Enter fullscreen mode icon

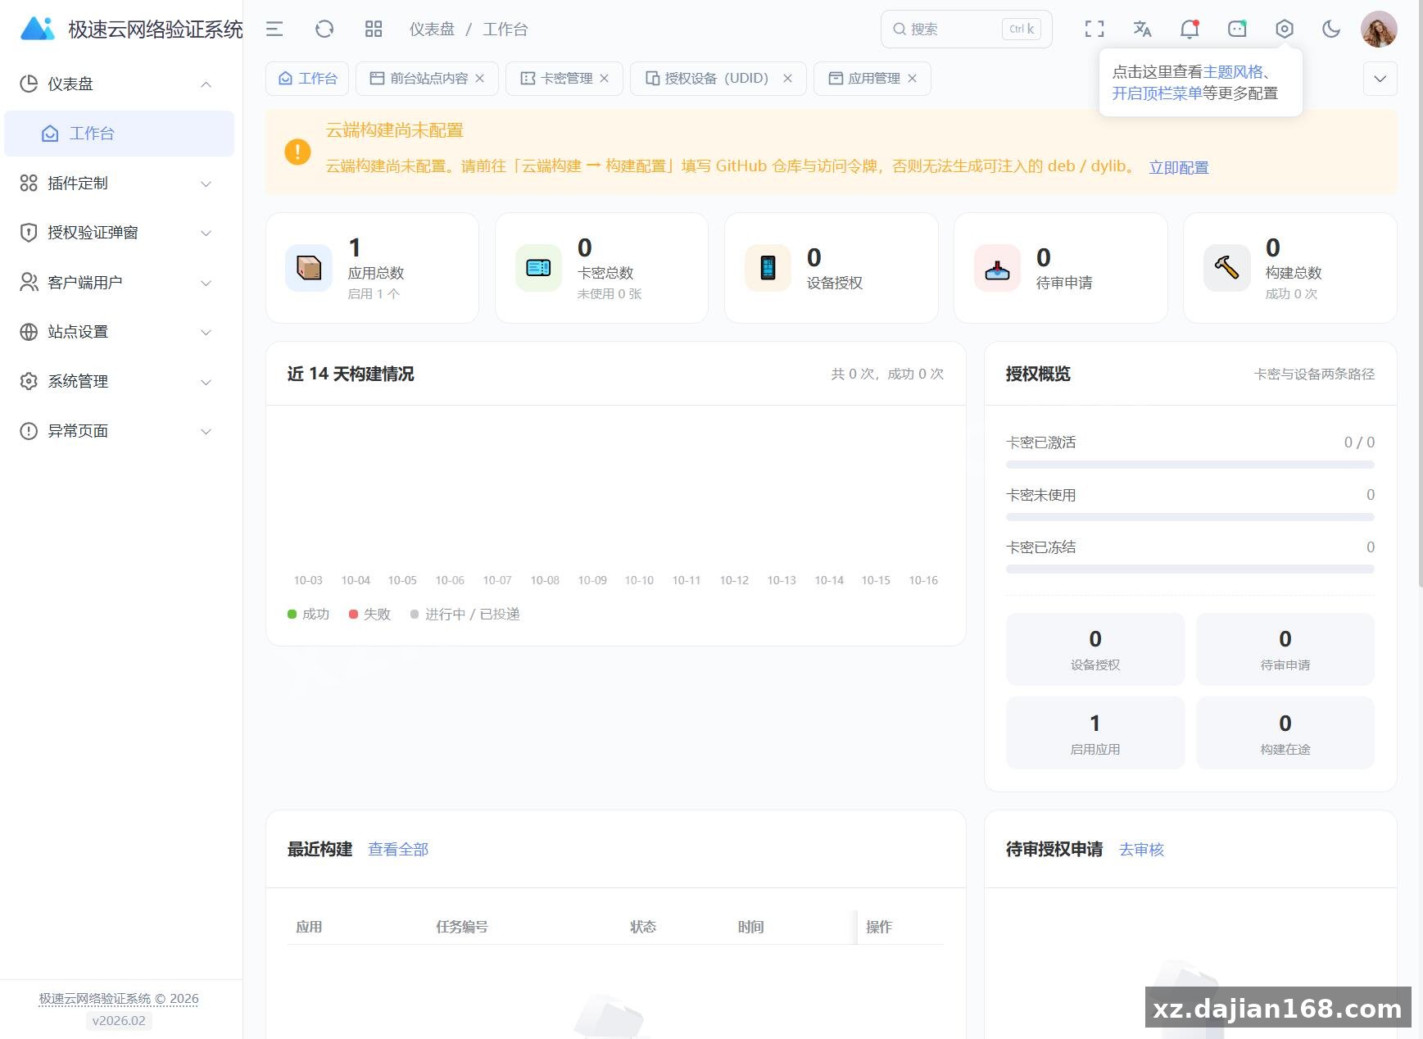point(1094,29)
